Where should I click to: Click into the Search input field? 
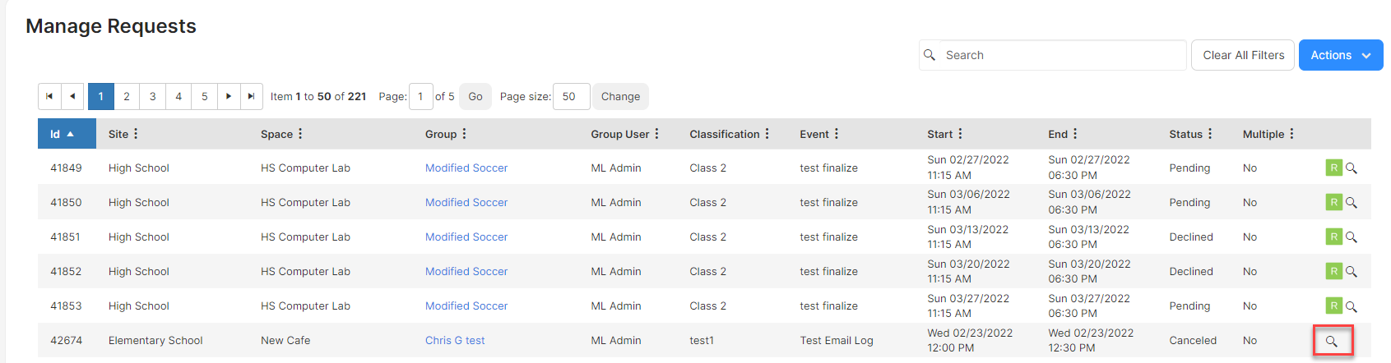1063,55
